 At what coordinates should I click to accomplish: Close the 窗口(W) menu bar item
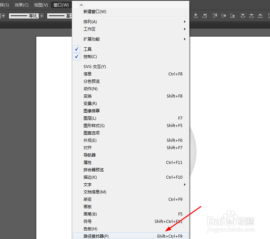click(x=61, y=5)
